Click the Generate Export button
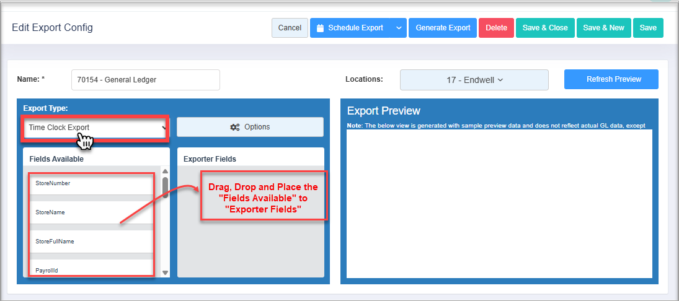 pos(443,28)
